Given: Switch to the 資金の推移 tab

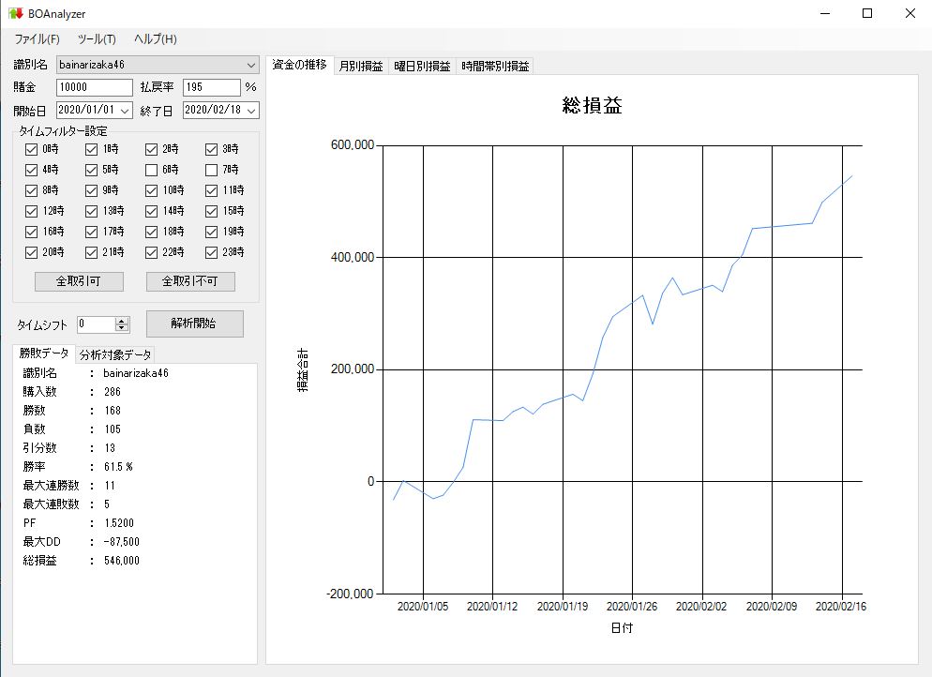Looking at the screenshot, I should pyautogui.click(x=300, y=65).
